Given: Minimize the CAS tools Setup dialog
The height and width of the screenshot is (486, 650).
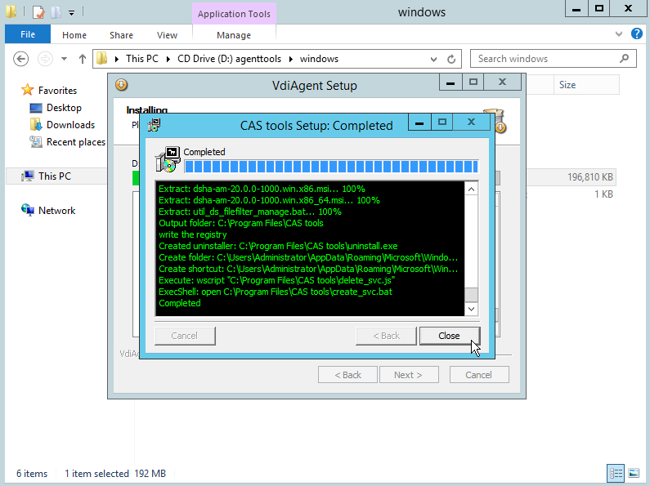Looking at the screenshot, I should 419,123.
